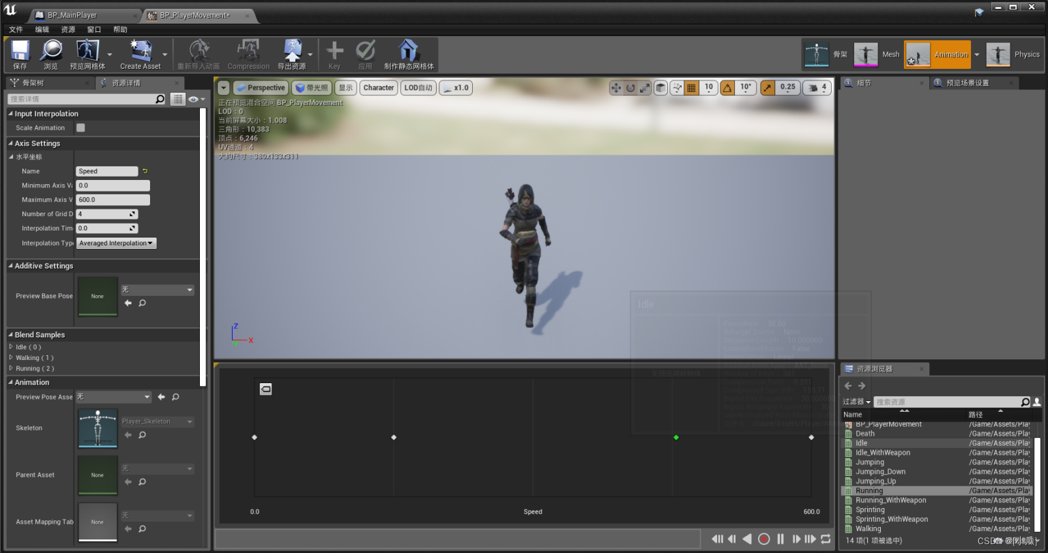Click the 显示 show button
The height and width of the screenshot is (553, 1048).
tap(346, 87)
